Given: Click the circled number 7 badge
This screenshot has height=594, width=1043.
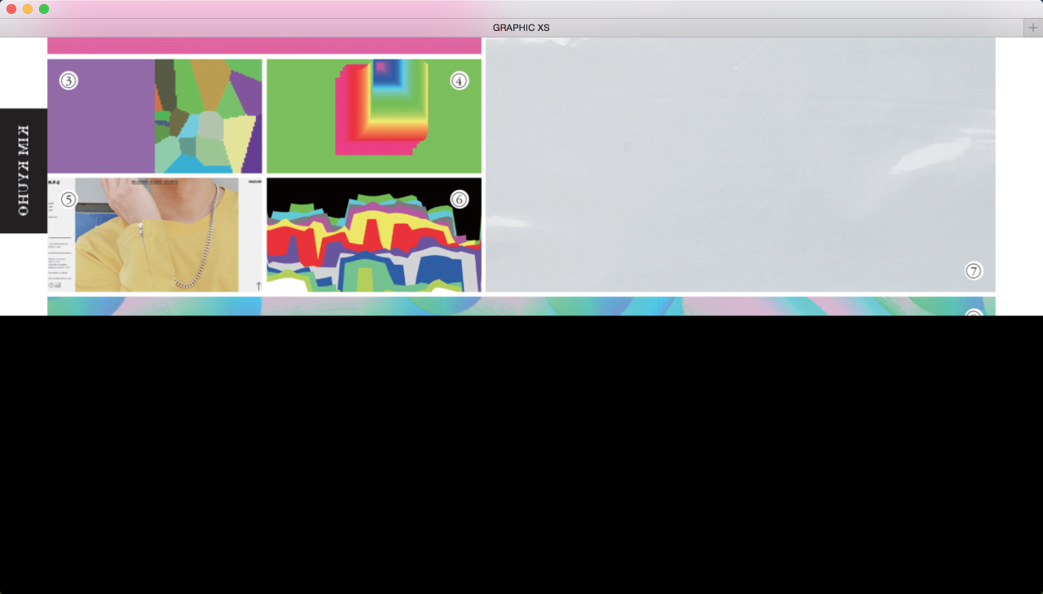Looking at the screenshot, I should (x=974, y=271).
